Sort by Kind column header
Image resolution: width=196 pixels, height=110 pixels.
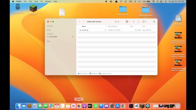pos(144,27)
